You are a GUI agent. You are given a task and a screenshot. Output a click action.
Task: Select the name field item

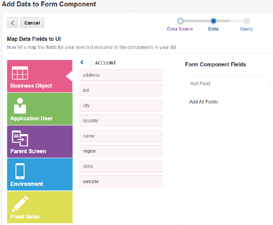121,136
